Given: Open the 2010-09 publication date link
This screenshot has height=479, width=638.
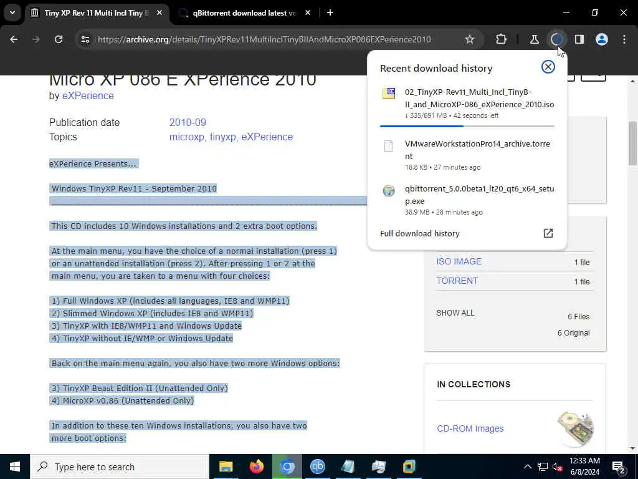Looking at the screenshot, I should click(188, 122).
